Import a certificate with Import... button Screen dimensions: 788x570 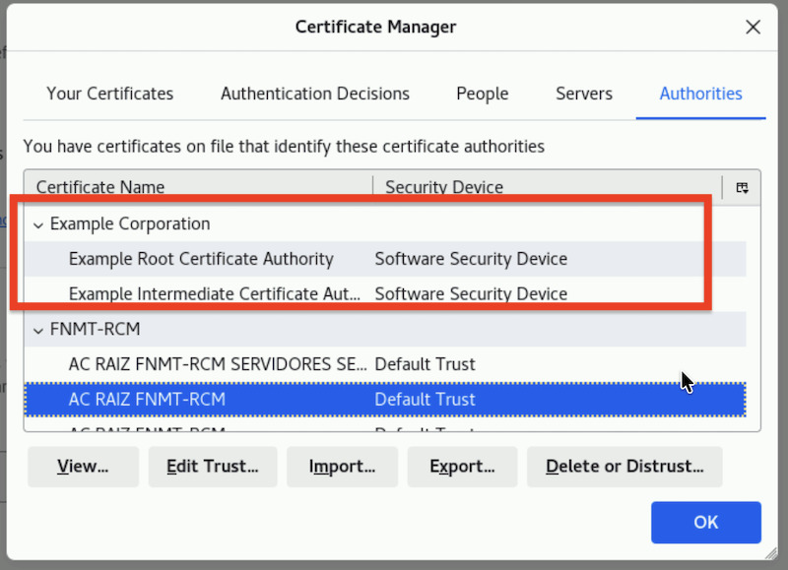pyautogui.click(x=342, y=467)
